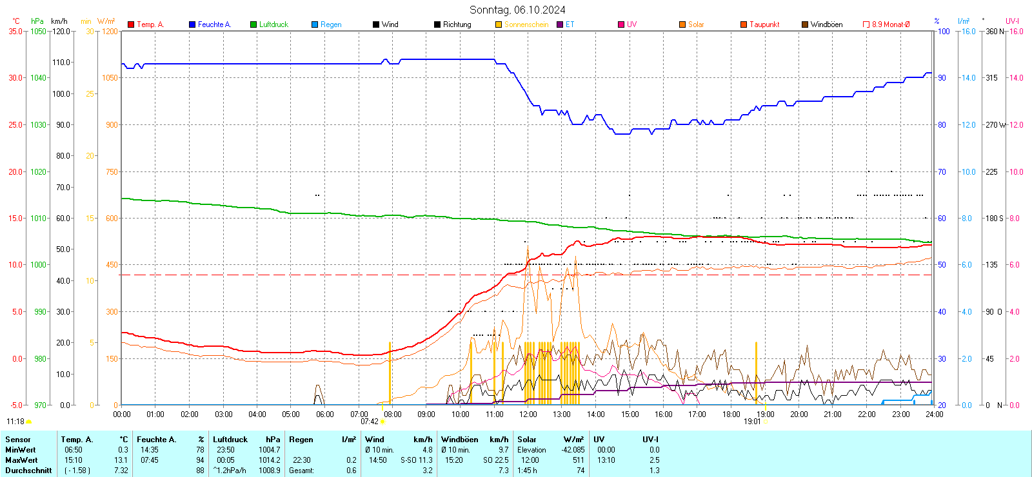Click the brown Windböen legend square
Screen dimensions: 1032x477
tap(805, 24)
